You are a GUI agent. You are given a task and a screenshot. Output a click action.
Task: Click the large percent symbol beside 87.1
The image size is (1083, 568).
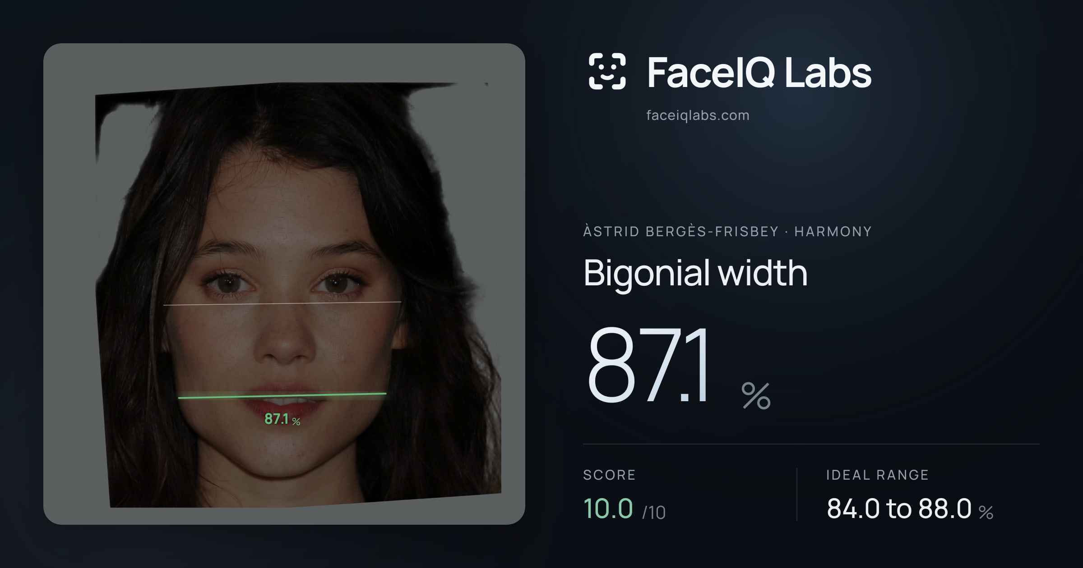pos(756,396)
